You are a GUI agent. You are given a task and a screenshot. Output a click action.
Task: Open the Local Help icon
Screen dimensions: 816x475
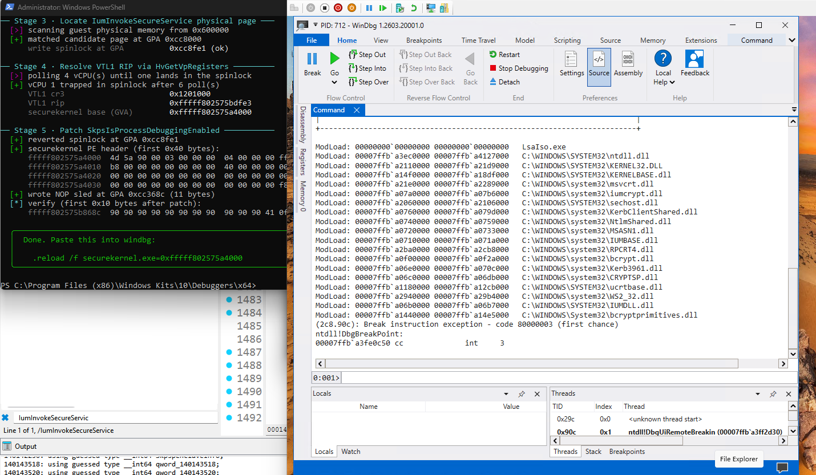pos(663,59)
